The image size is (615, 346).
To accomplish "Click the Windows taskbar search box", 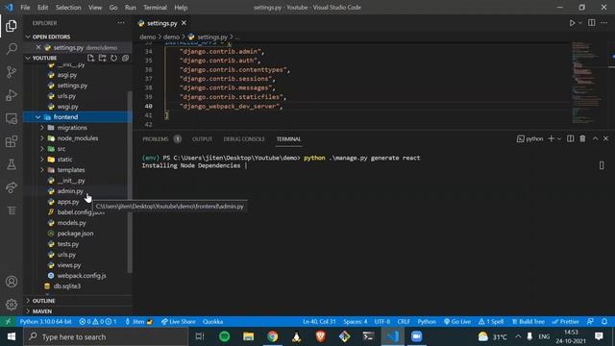I will (x=106, y=336).
